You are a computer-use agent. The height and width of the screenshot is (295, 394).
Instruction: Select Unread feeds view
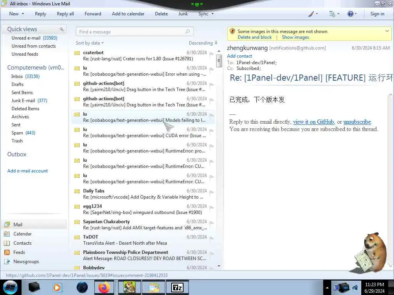(25, 54)
